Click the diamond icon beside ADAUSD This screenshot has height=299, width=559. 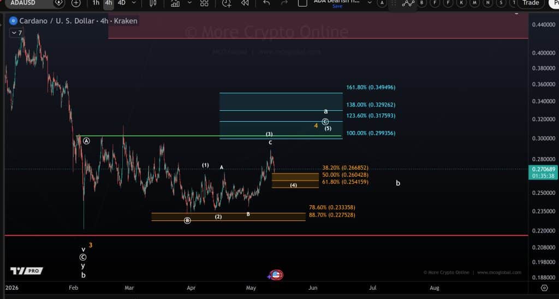(59, 3)
